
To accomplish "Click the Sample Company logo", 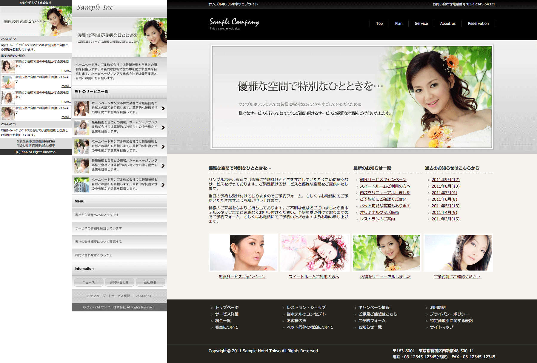I will pos(234,23).
